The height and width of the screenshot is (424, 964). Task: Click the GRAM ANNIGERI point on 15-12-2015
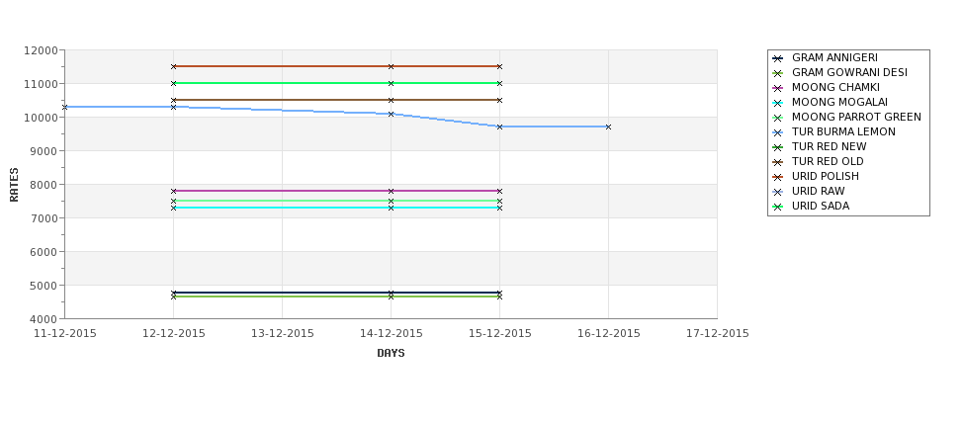[500, 293]
